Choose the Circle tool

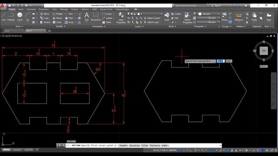tap(20, 17)
